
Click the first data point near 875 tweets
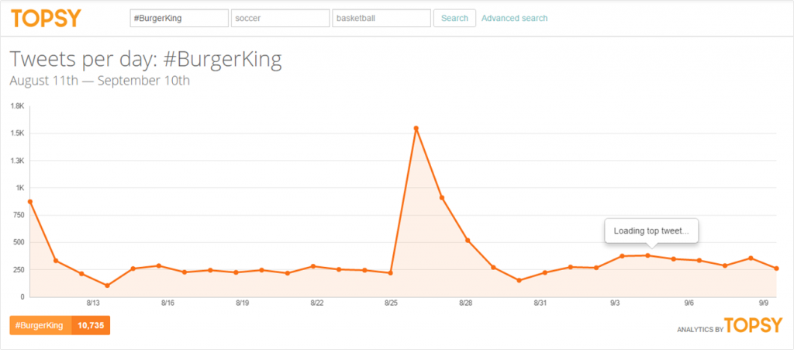pos(30,202)
